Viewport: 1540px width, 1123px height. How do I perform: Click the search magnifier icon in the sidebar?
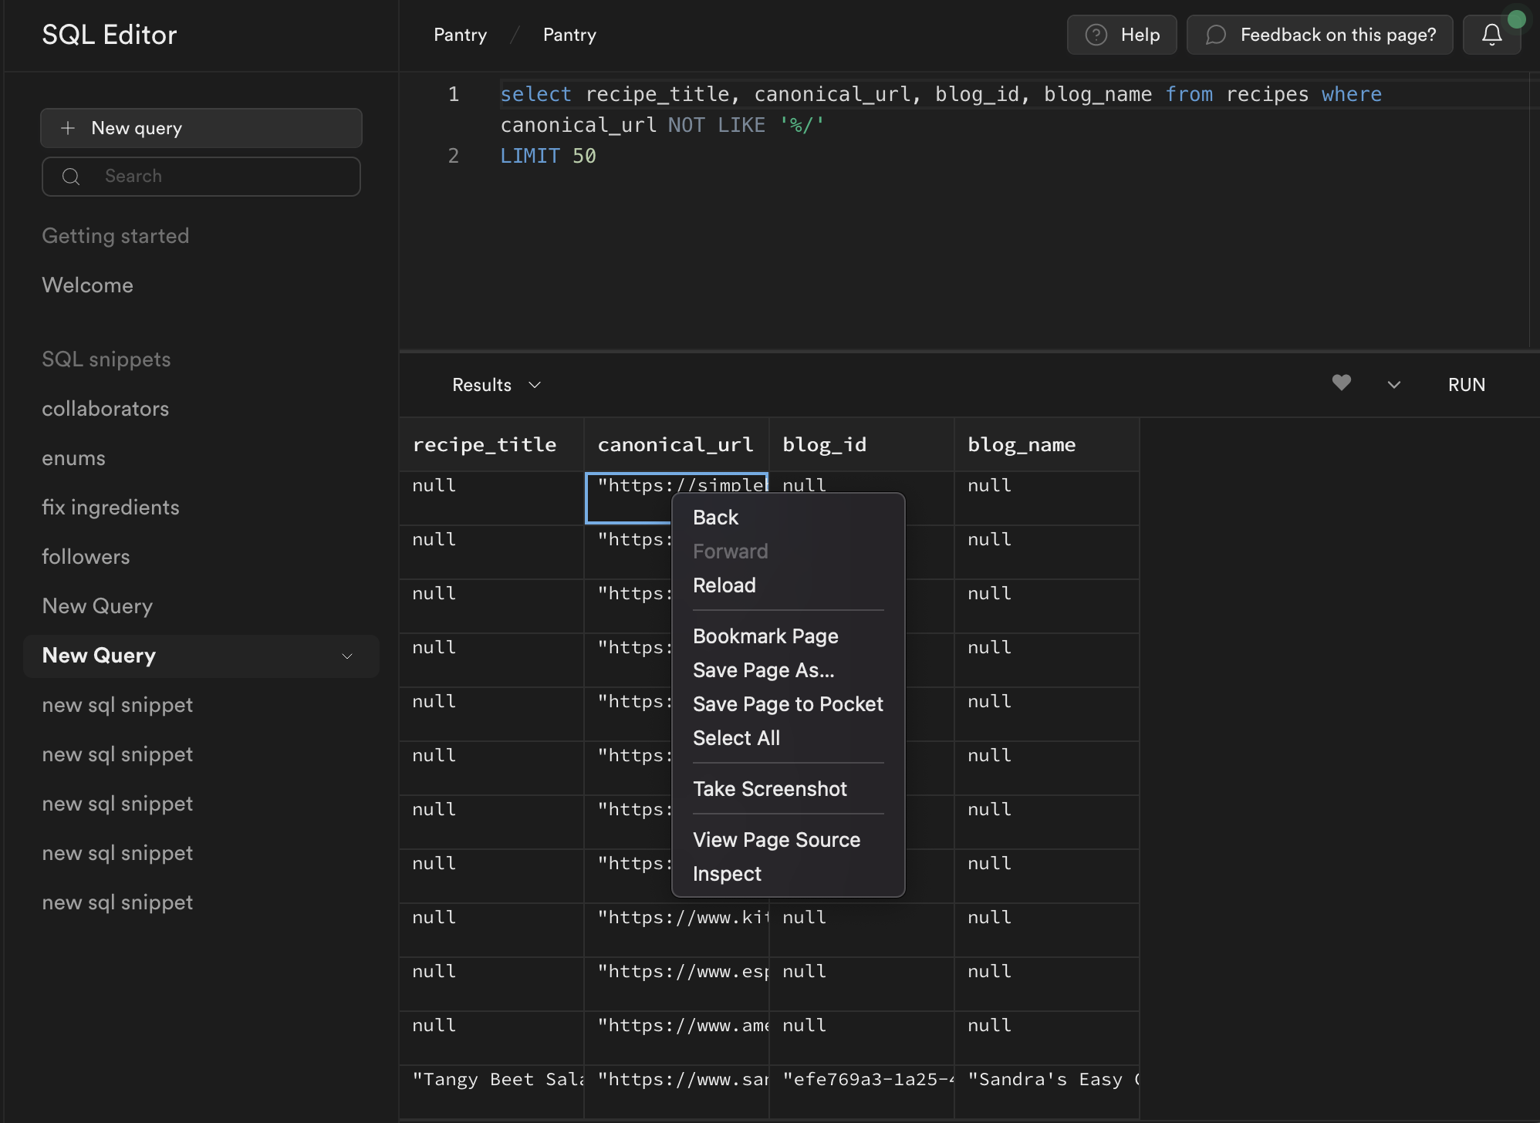70,177
